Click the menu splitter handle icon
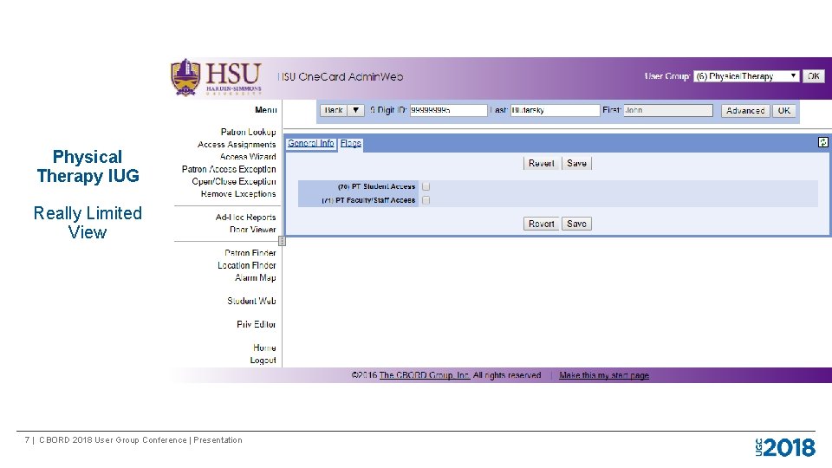 (x=282, y=241)
